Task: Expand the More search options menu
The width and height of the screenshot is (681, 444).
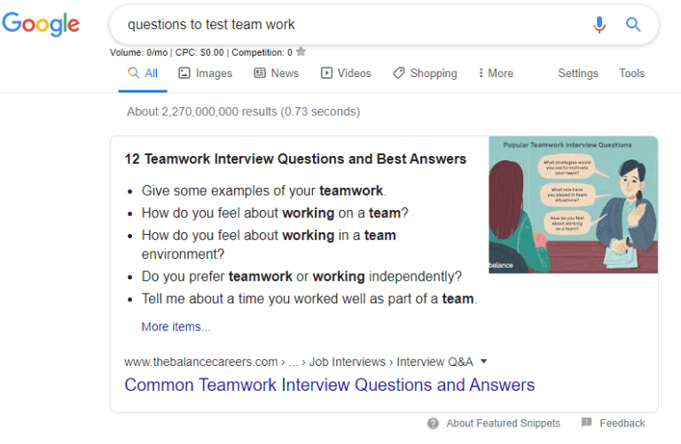Action: pos(496,74)
